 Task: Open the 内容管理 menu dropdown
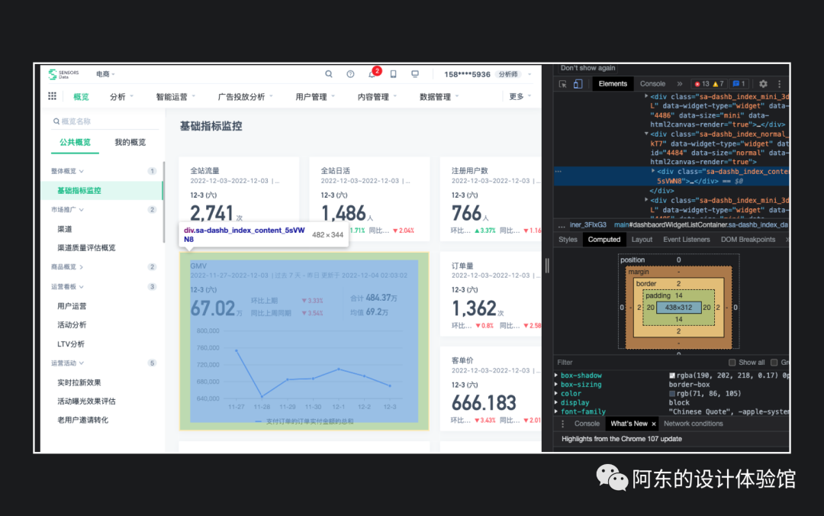click(377, 97)
